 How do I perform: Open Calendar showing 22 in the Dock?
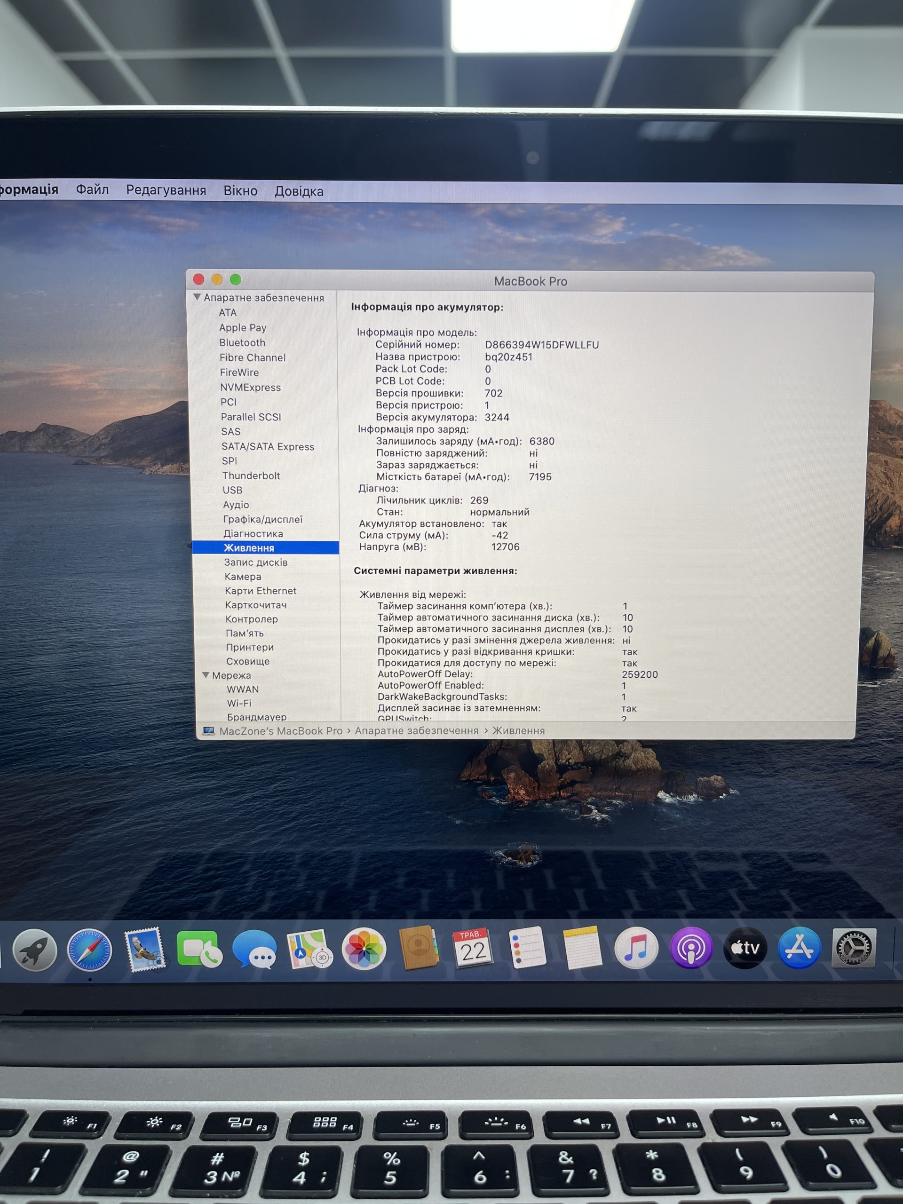tap(473, 948)
